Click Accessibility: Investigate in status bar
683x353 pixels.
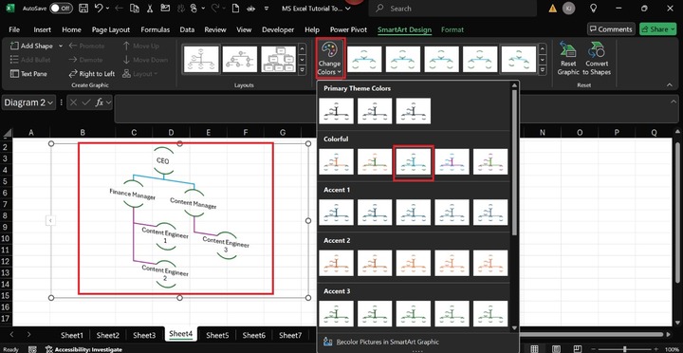point(83,349)
